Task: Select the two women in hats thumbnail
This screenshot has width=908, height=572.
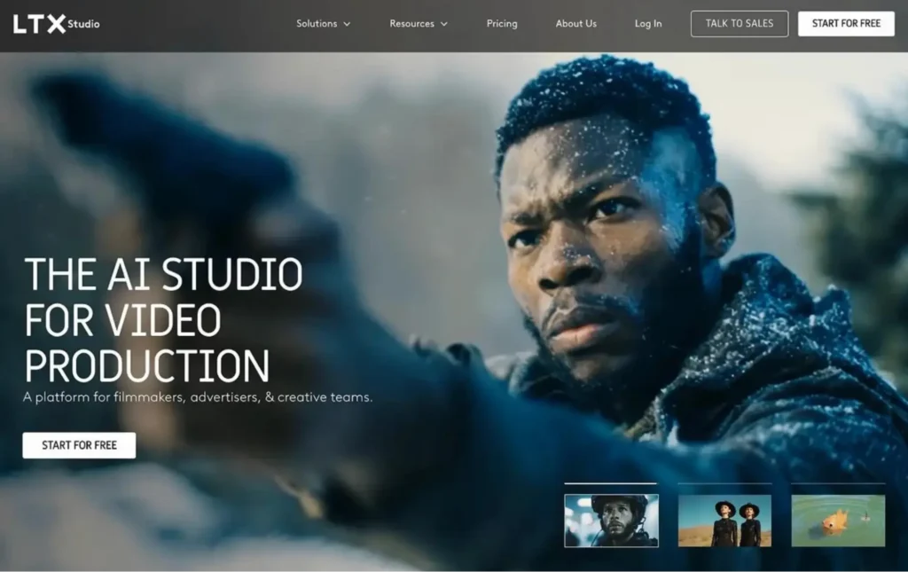Action: [724, 521]
